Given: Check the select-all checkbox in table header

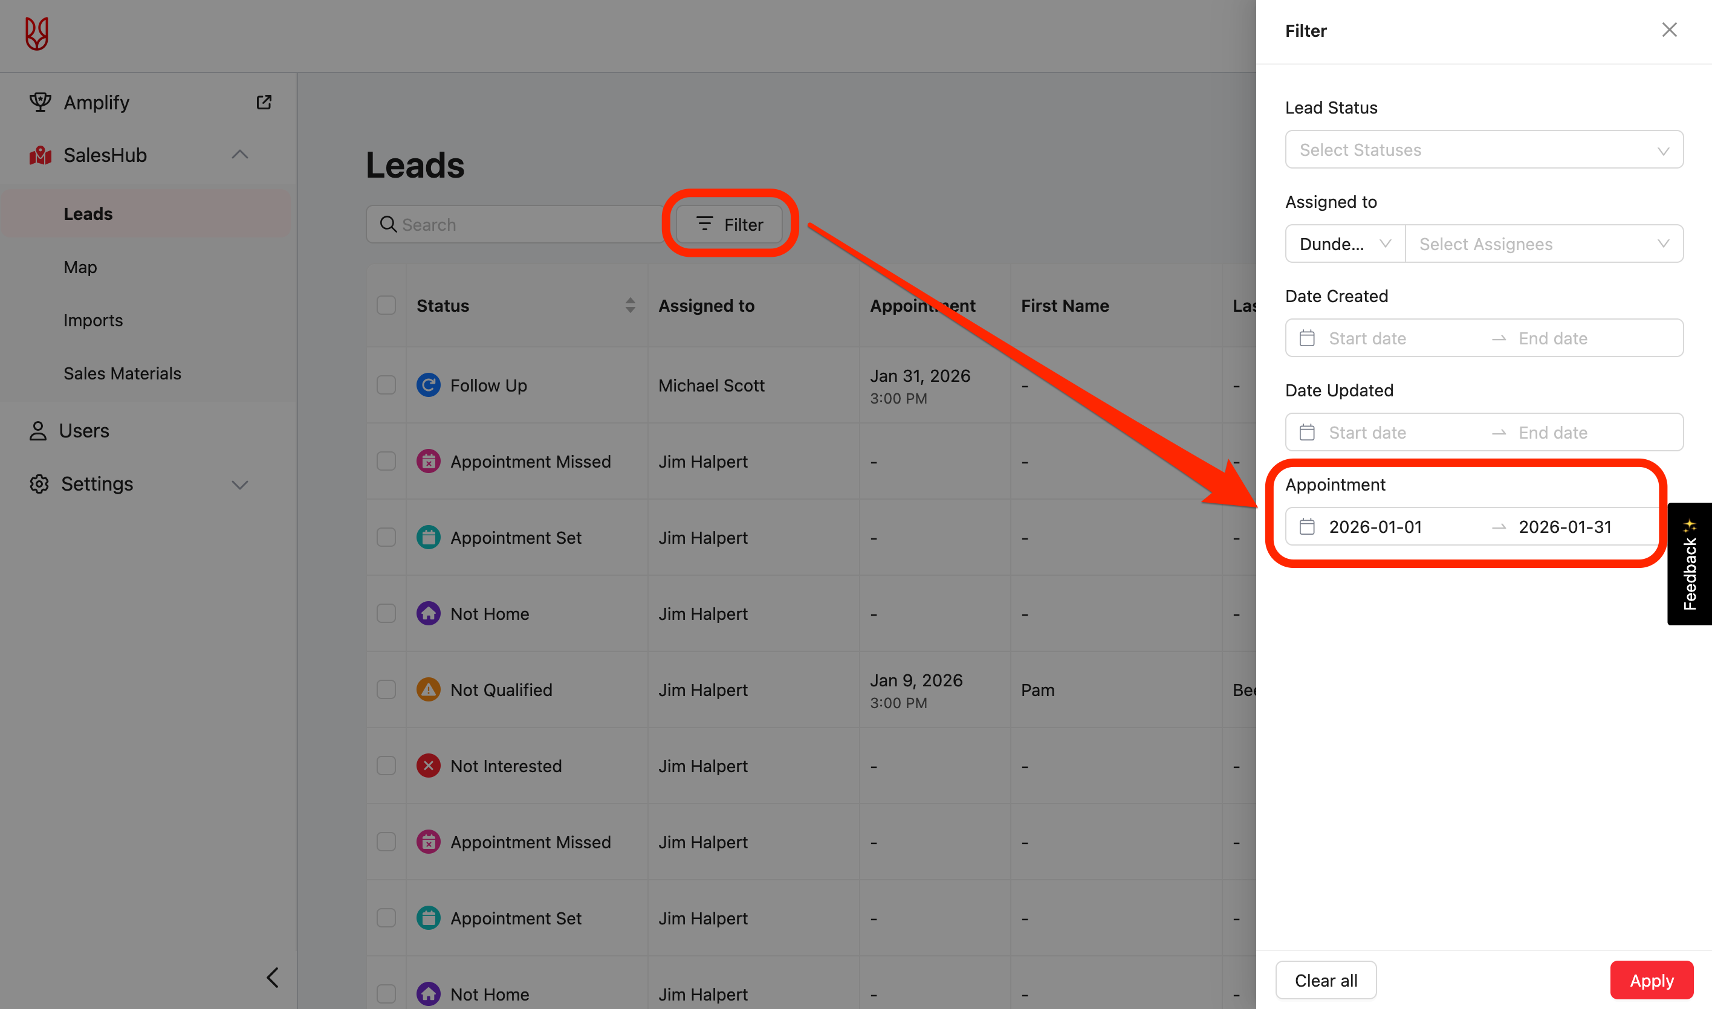Looking at the screenshot, I should pyautogui.click(x=386, y=305).
